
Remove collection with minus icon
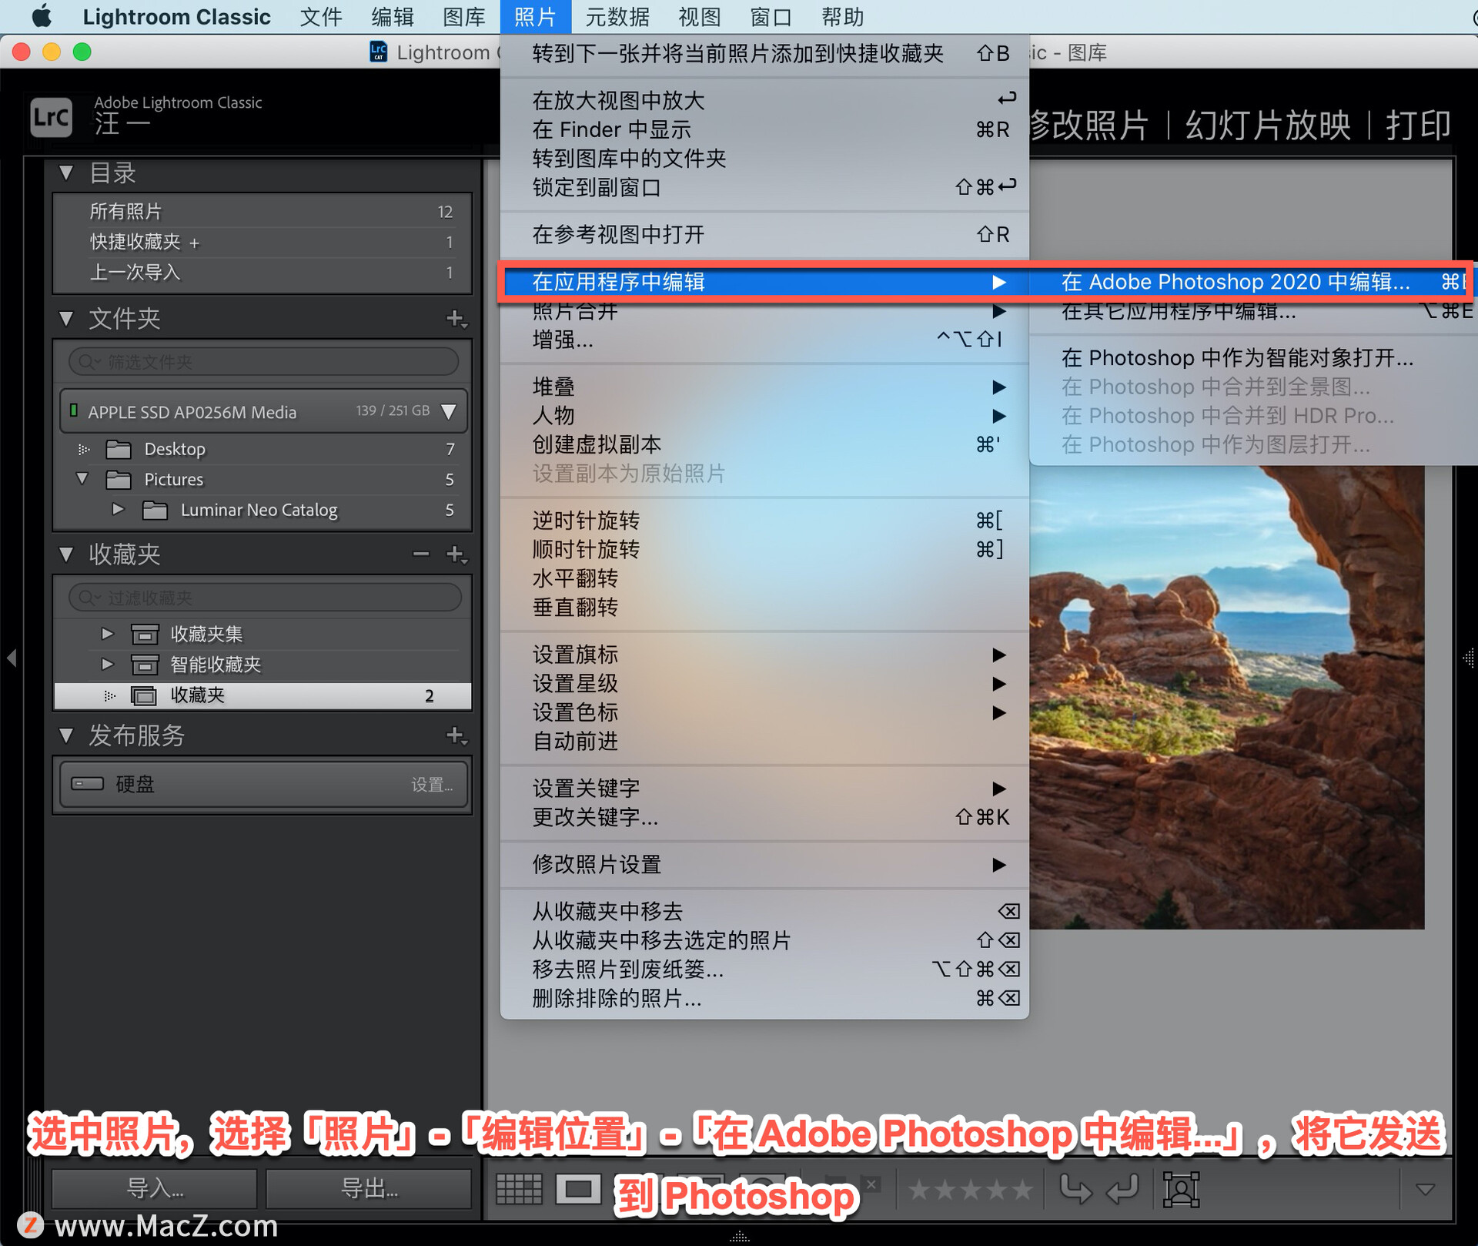(x=420, y=554)
